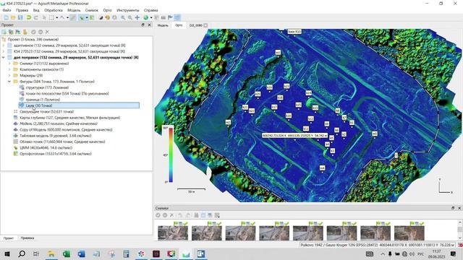This screenshot has height=260, width=463.
Task: Select the 'Тайловая модель' tree item
Action: point(56,136)
